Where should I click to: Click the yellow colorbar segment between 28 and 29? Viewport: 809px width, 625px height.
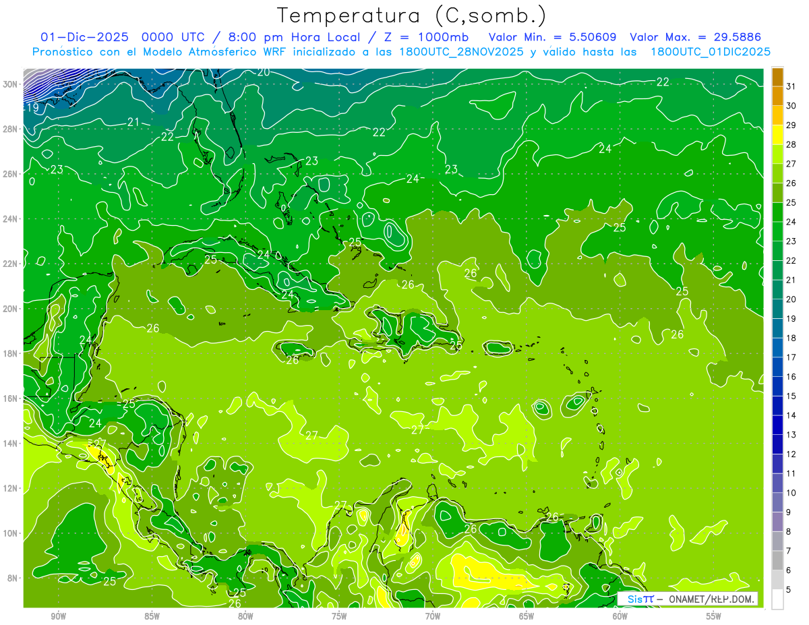coord(777,135)
